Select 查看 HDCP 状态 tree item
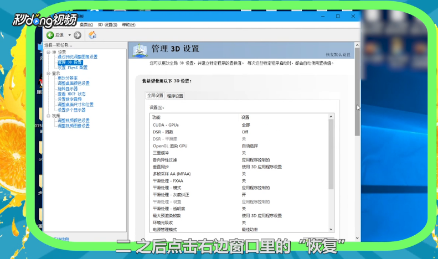The height and width of the screenshot is (259, 438). coord(71,94)
